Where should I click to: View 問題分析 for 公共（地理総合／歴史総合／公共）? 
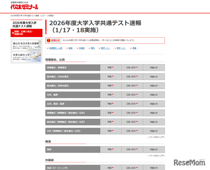tap(154, 131)
